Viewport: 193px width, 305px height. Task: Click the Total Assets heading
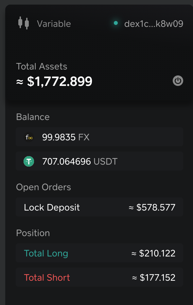(x=42, y=67)
